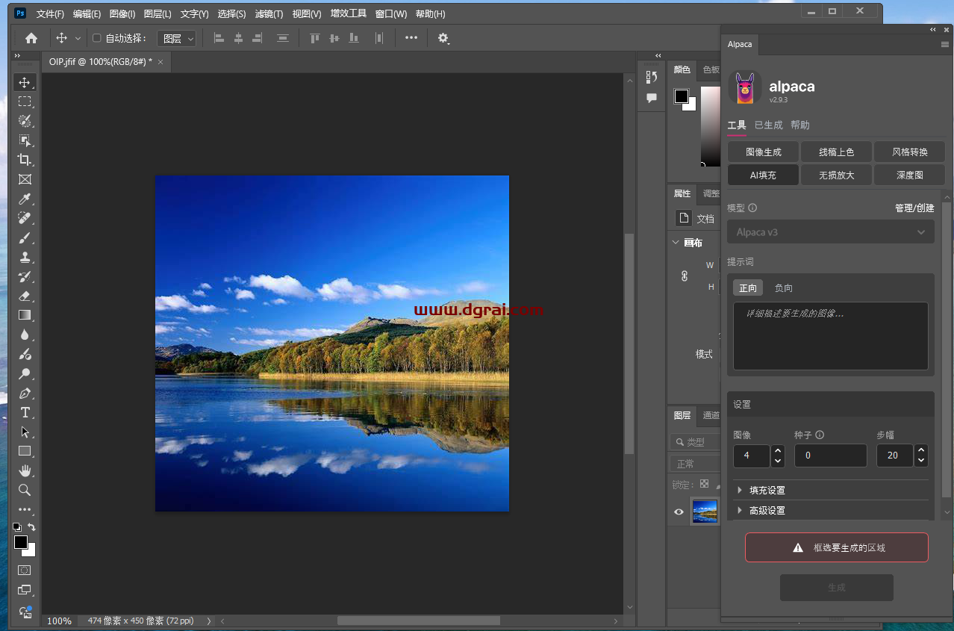Select the Brush tool
The image size is (954, 631).
25,237
